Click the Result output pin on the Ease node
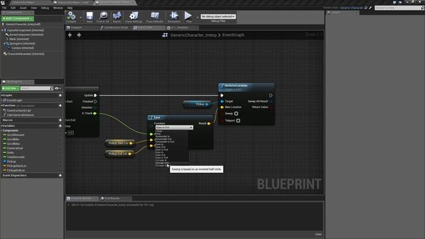425x239 pixels. point(209,123)
